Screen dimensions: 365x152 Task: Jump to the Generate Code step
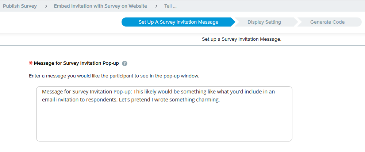coord(327,22)
